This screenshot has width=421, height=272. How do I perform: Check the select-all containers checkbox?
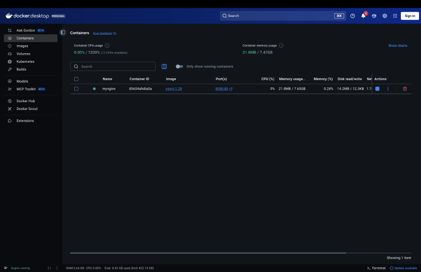pos(76,79)
